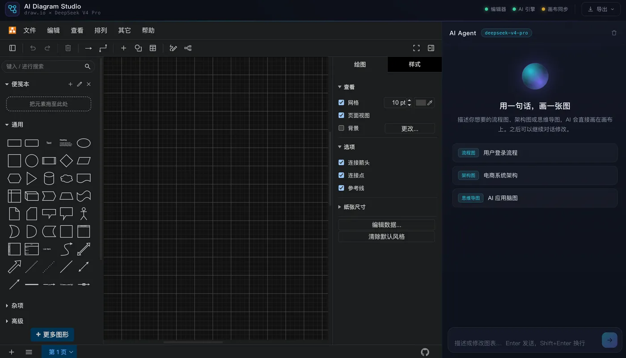Toggle the 参考线 guides checkbox

tap(341, 188)
